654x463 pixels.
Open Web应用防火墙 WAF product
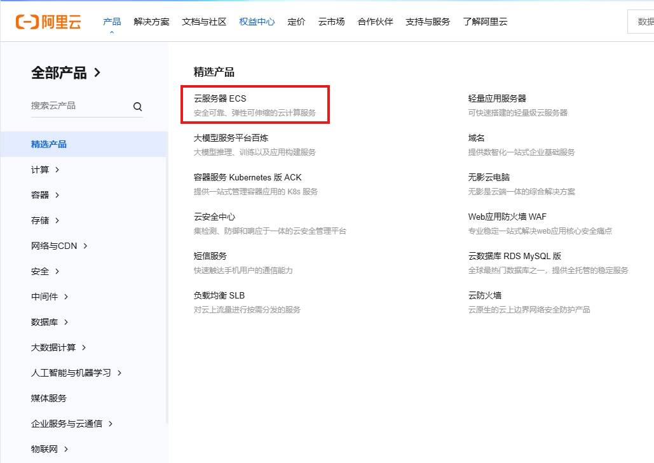(507, 217)
